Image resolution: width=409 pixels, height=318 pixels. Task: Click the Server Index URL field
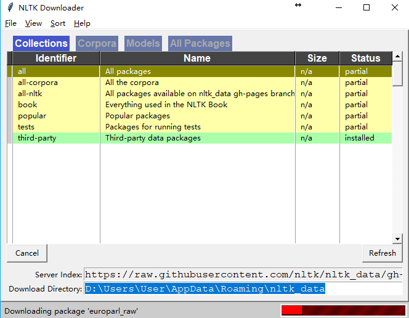point(243,274)
